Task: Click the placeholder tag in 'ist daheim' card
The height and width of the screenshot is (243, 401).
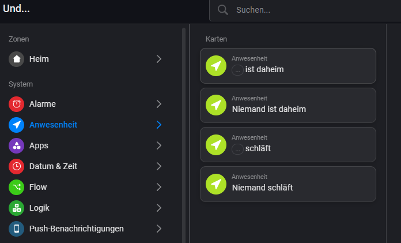Action: (x=237, y=70)
